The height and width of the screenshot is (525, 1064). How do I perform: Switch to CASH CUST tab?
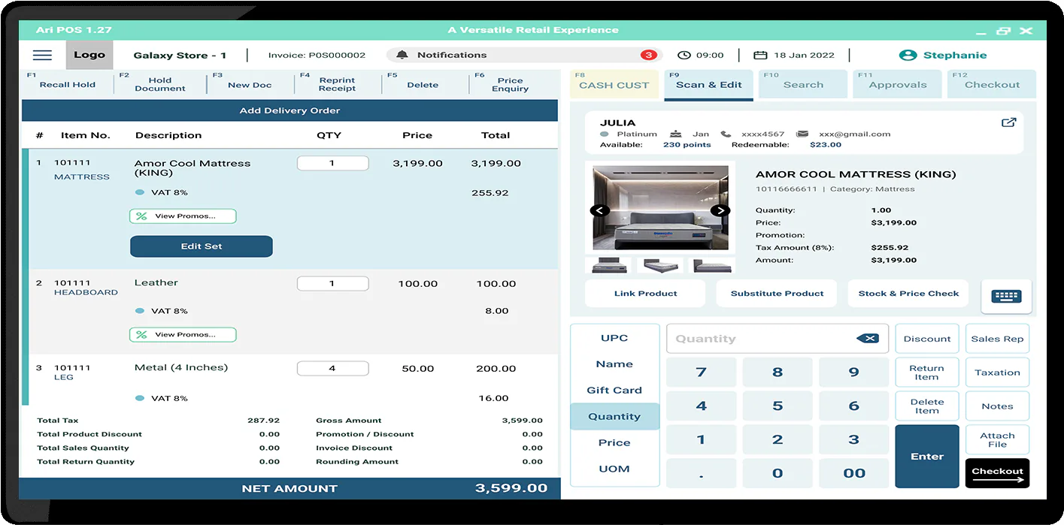614,84
